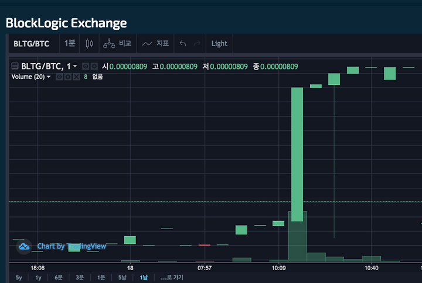Click the 10:09 time axis label

click(x=278, y=268)
